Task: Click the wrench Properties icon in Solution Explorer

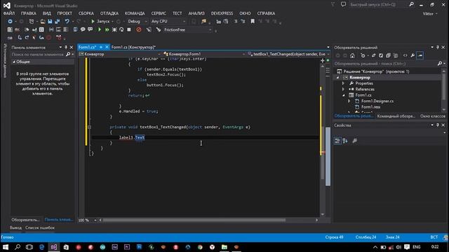Action: 413,55
